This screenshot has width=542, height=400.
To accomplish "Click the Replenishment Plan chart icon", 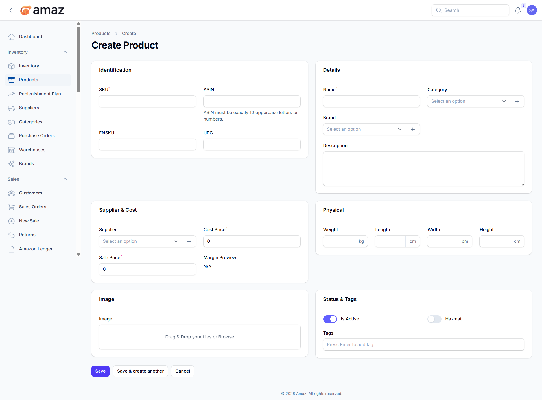I will [11, 94].
